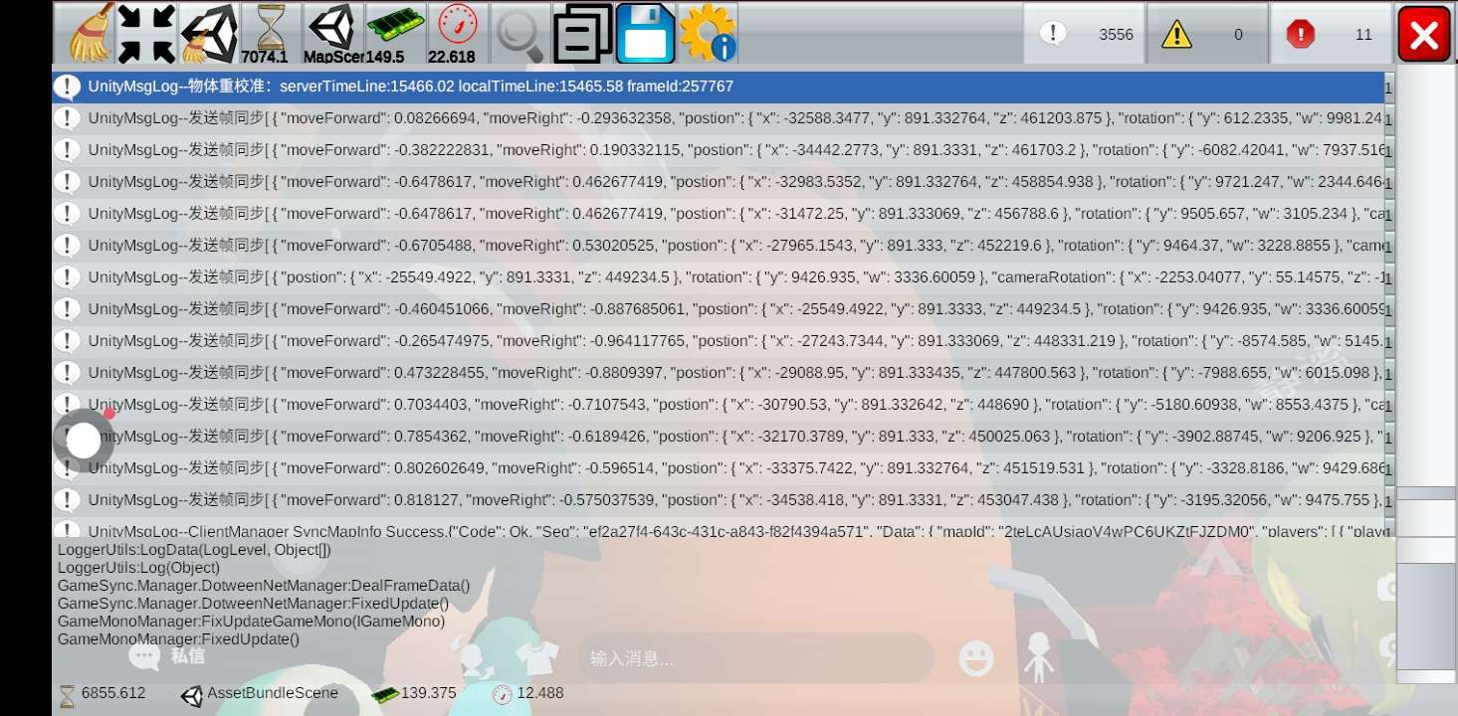Select log with moveForward -0.265474975
Screen dimensions: 1458x716
coord(719,341)
